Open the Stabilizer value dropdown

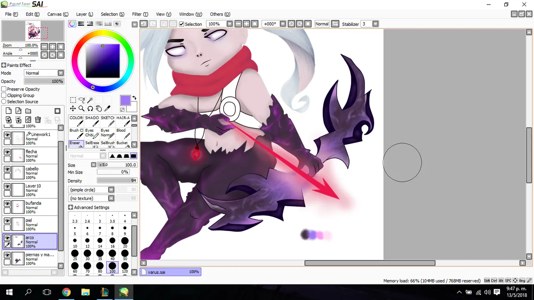click(x=375, y=24)
